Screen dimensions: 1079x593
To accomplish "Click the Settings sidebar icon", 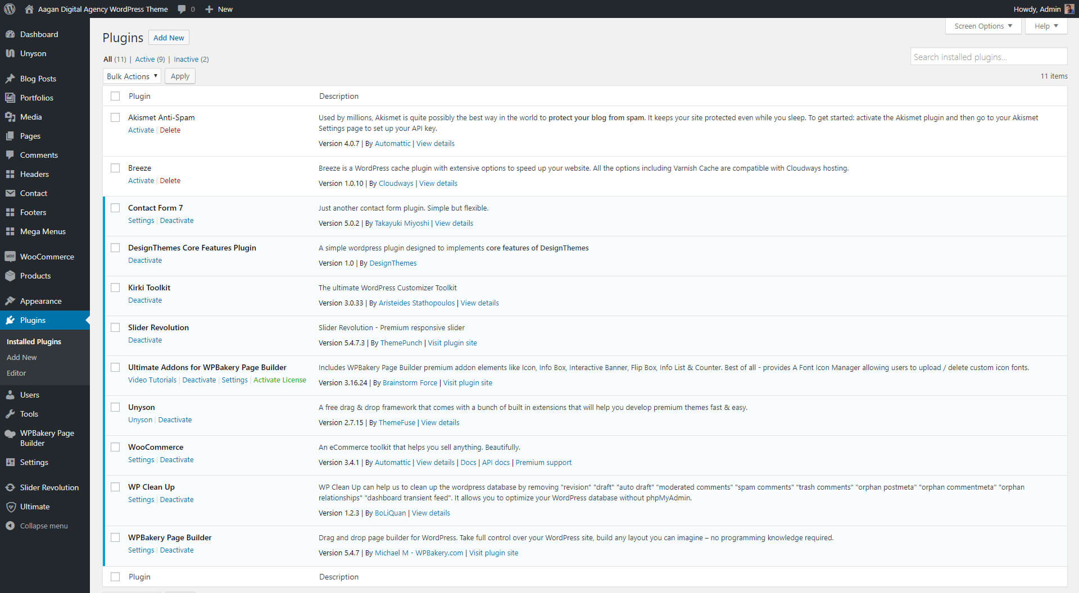I will tap(10, 462).
